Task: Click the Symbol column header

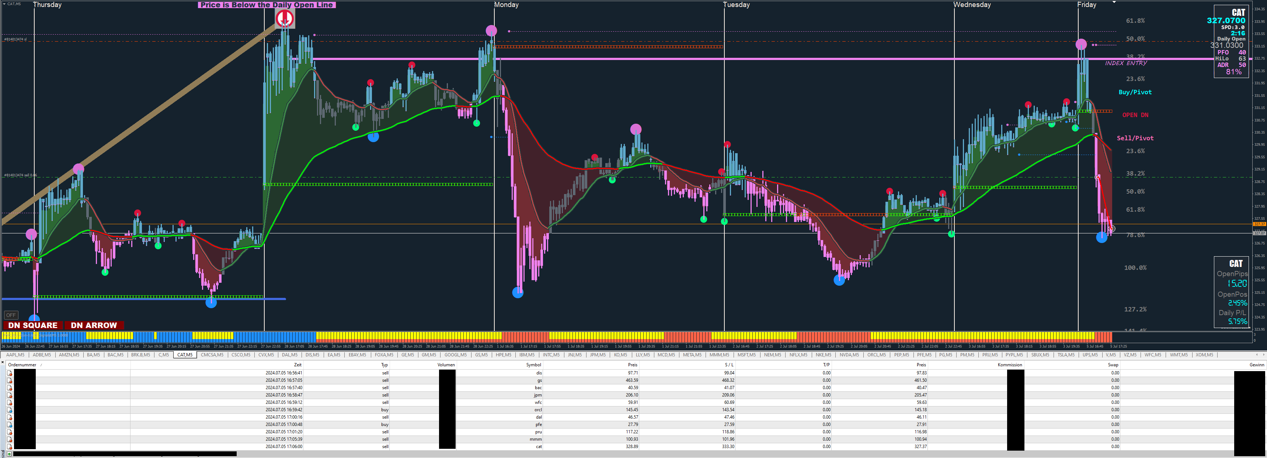Action: point(533,364)
